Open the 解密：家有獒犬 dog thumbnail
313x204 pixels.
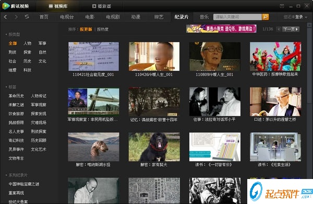point(154,147)
